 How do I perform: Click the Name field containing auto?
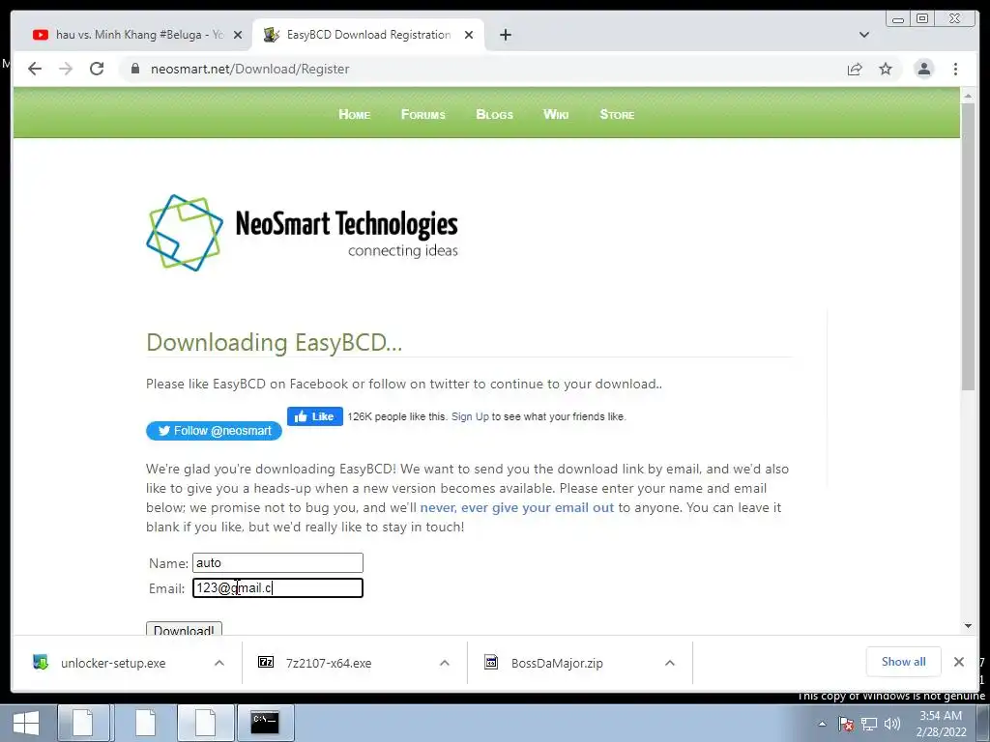(277, 563)
